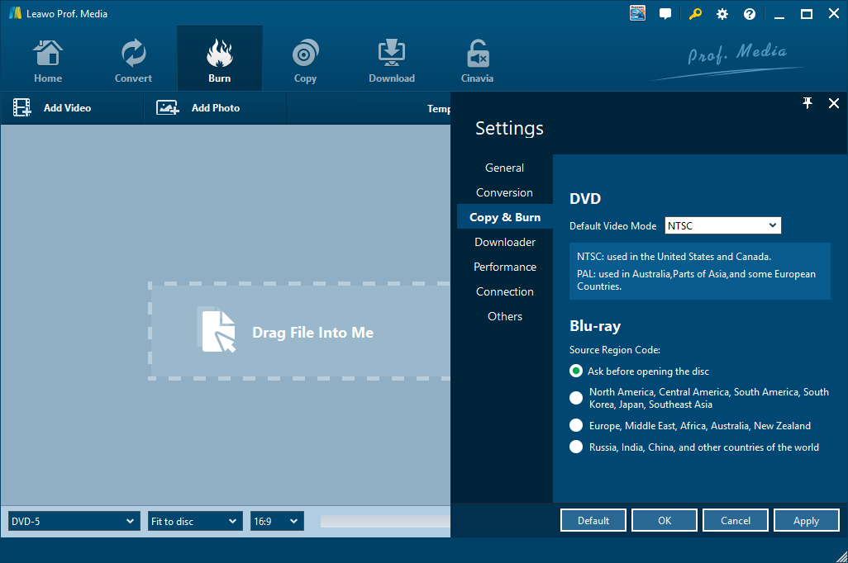Open the DVD-5 disc type dropdown

(74, 521)
